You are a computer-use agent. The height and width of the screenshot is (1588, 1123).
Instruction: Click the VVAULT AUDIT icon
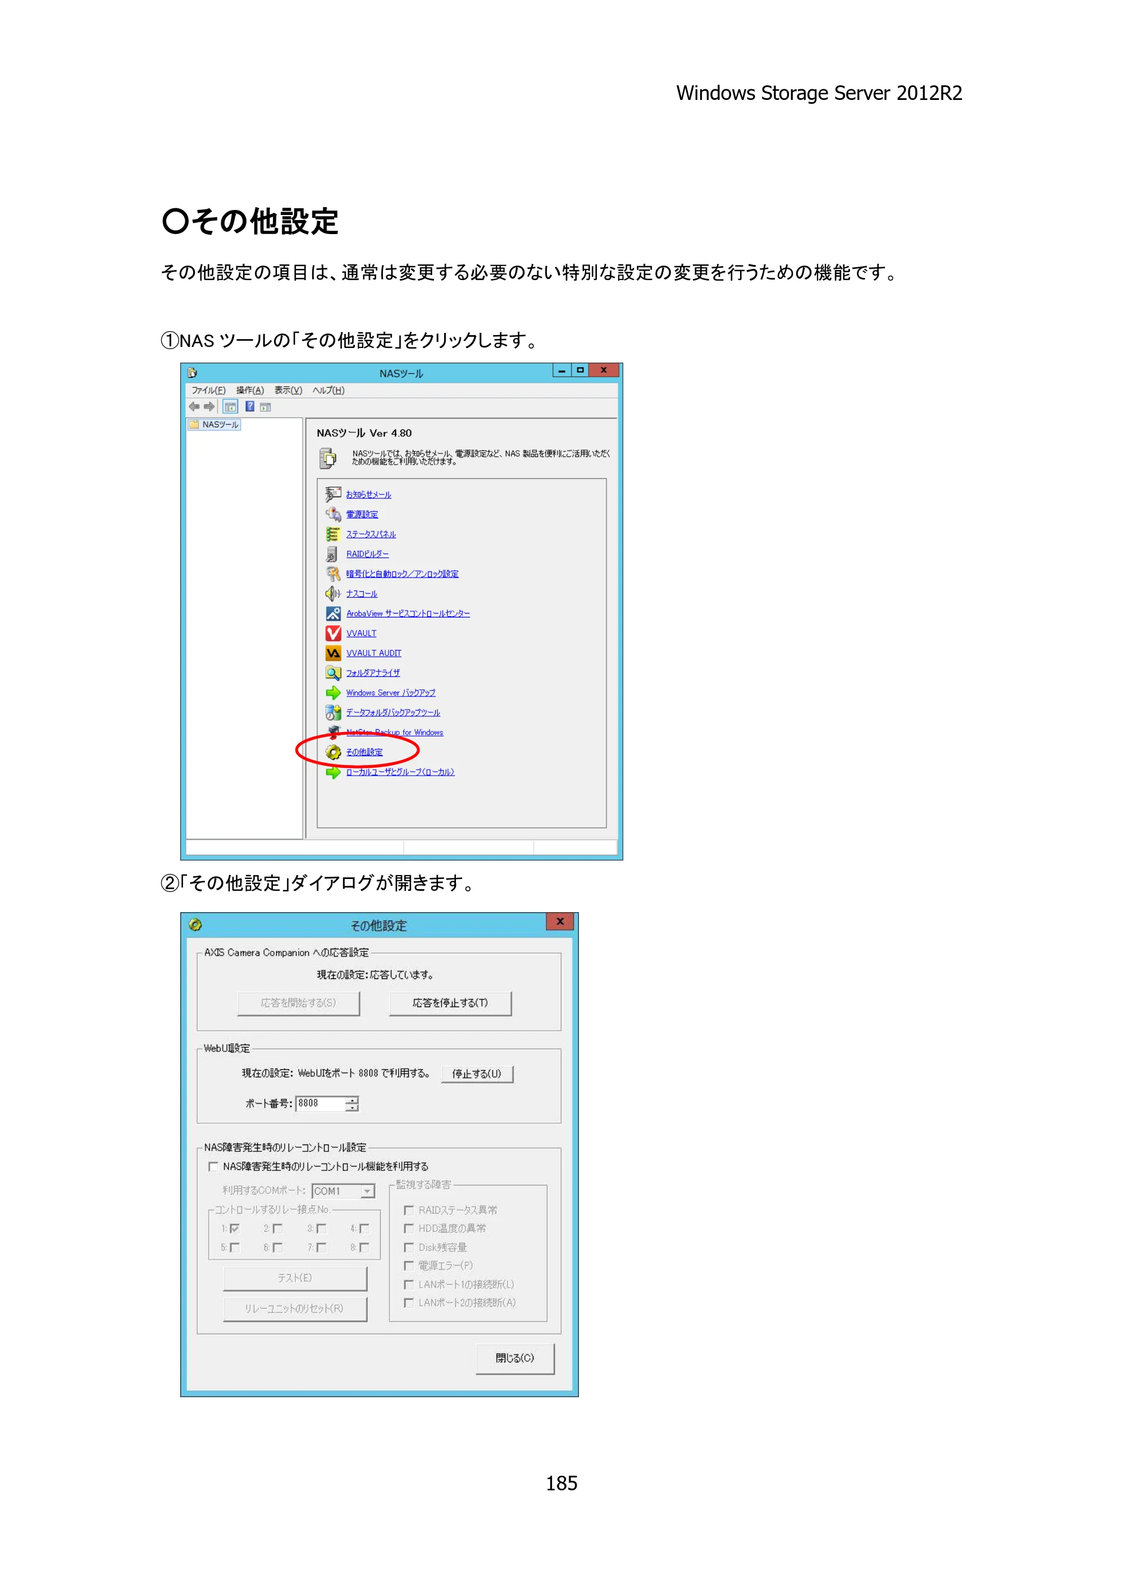333,653
